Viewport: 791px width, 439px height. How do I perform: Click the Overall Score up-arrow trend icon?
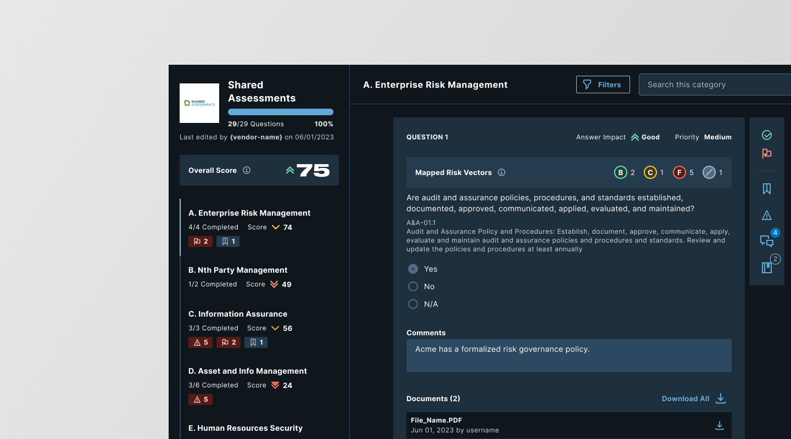pos(290,170)
